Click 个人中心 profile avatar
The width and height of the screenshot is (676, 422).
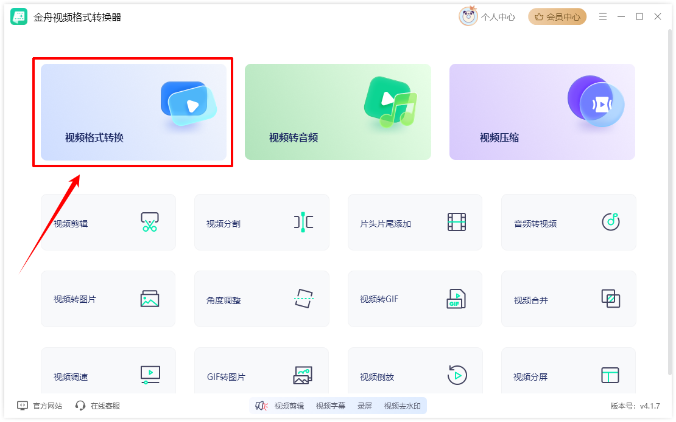click(x=468, y=16)
